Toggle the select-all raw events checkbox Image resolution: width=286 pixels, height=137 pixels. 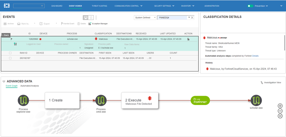(x=10, y=53)
